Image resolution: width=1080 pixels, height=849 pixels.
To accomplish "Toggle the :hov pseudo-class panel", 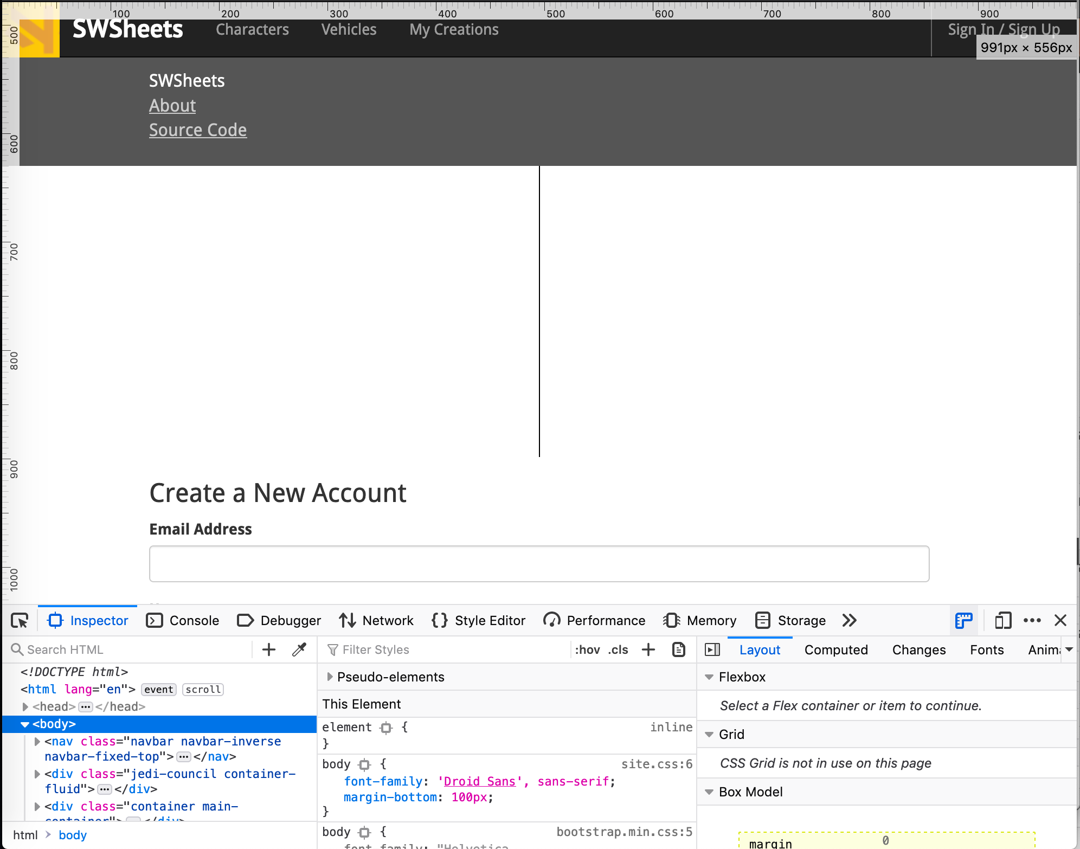I will click(x=588, y=649).
